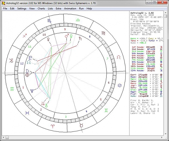Click the 'Mars: 26Lib49' position row
This screenshot has width=169, height=141.
click(146, 83)
